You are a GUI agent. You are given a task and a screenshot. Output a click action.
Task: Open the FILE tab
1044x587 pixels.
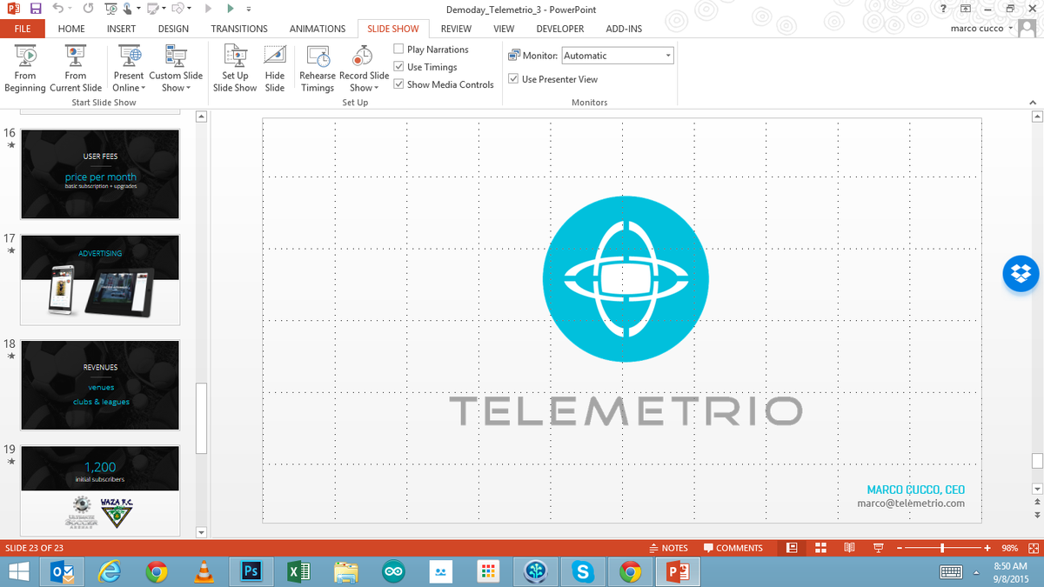[23, 29]
